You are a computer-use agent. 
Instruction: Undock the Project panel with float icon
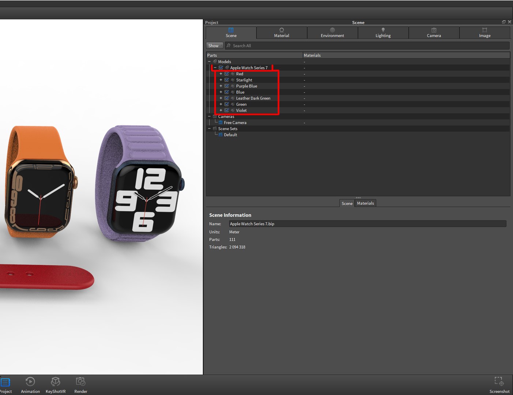click(503, 22)
